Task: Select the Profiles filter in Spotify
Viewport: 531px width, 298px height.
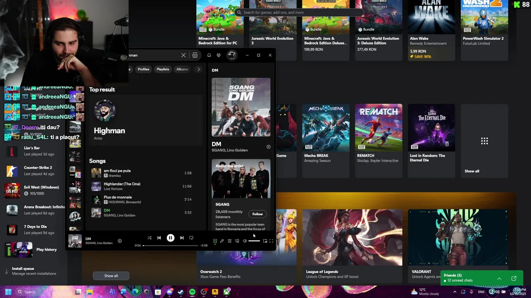Action: coord(144,69)
